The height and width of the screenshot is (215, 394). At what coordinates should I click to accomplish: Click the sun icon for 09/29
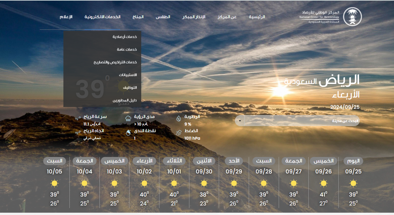(x=234, y=183)
